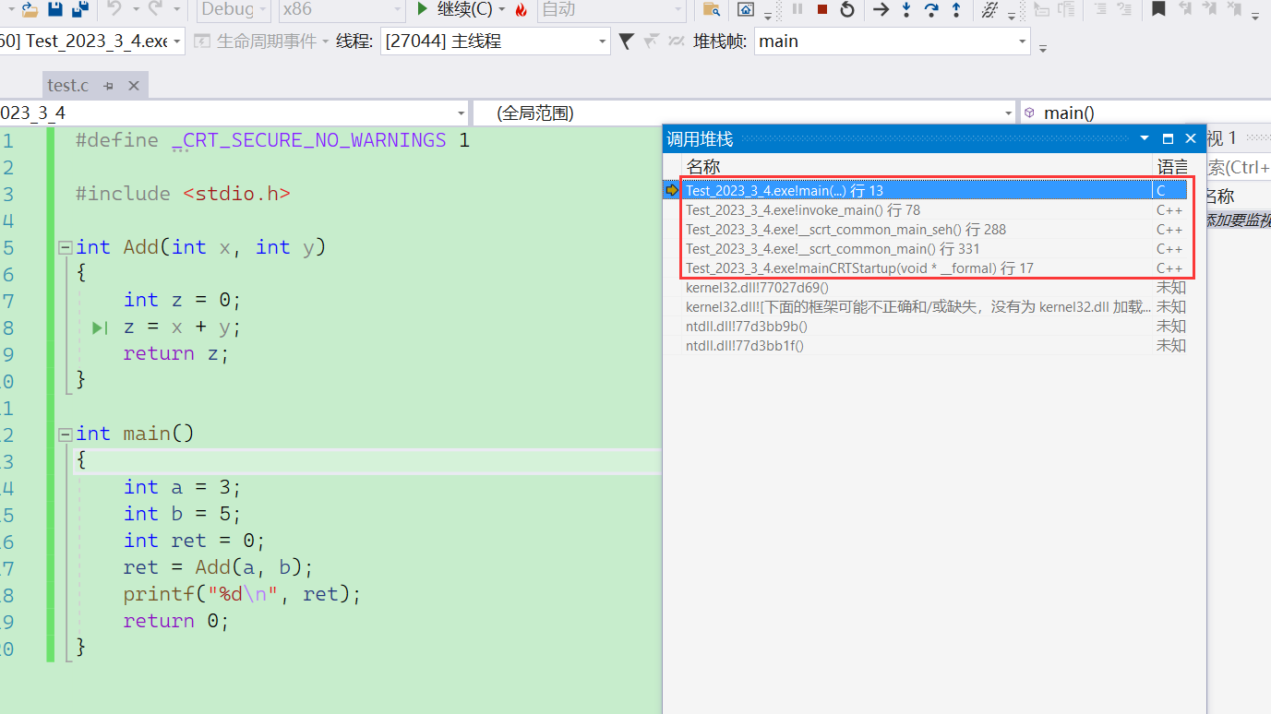Toggle a bookmark with the bookmark icon

(1158, 9)
